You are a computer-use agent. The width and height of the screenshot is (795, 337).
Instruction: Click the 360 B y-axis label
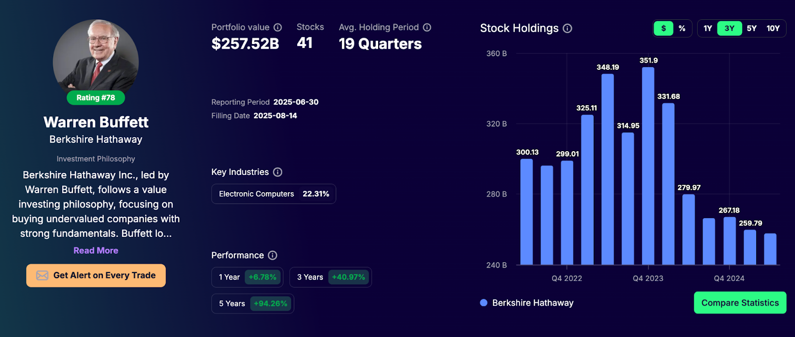tap(496, 54)
